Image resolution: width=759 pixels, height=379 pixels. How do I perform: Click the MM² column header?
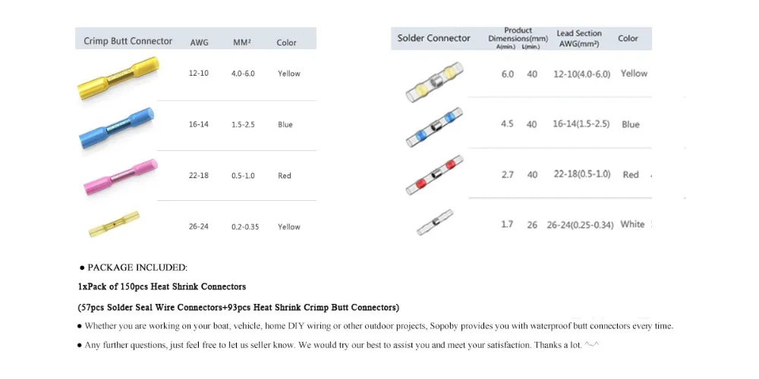coord(242,42)
